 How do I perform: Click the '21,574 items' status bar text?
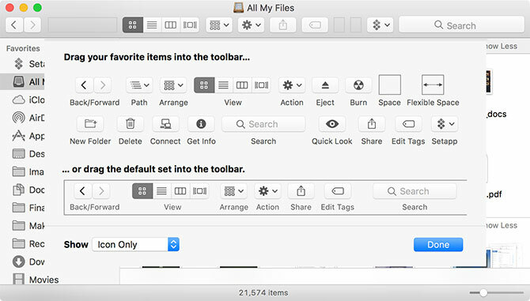(263, 292)
